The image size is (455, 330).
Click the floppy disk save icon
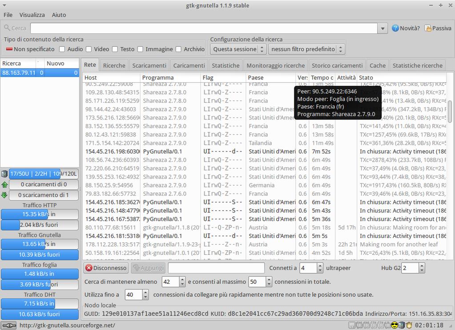pyautogui.click(x=351, y=325)
